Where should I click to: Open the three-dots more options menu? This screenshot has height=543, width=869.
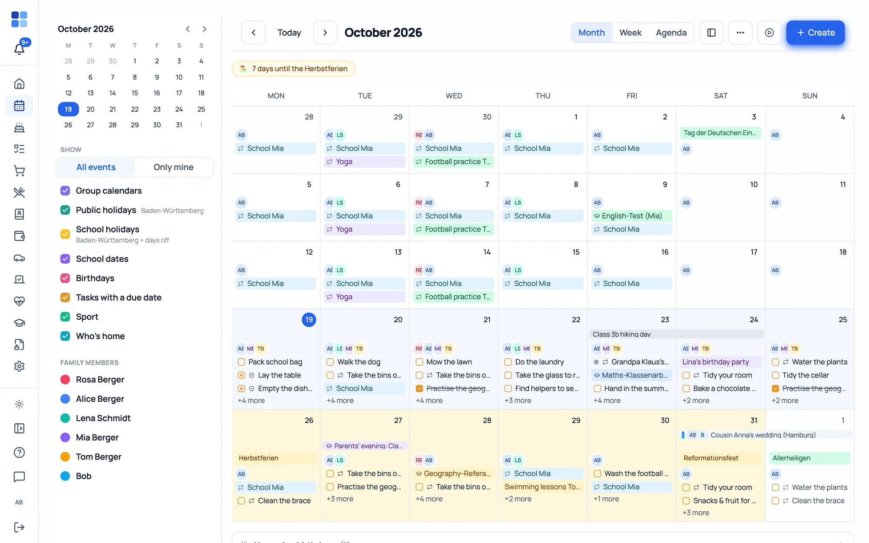(740, 33)
